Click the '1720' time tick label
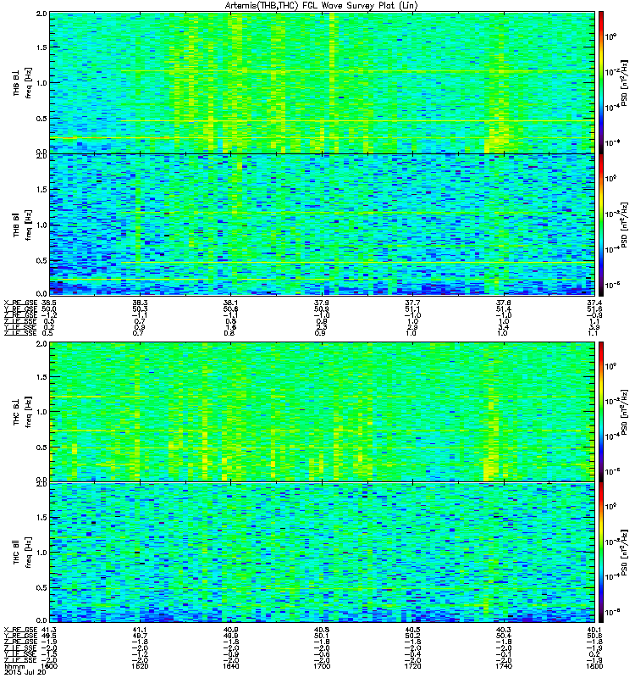635x678 pixels. (x=412, y=666)
